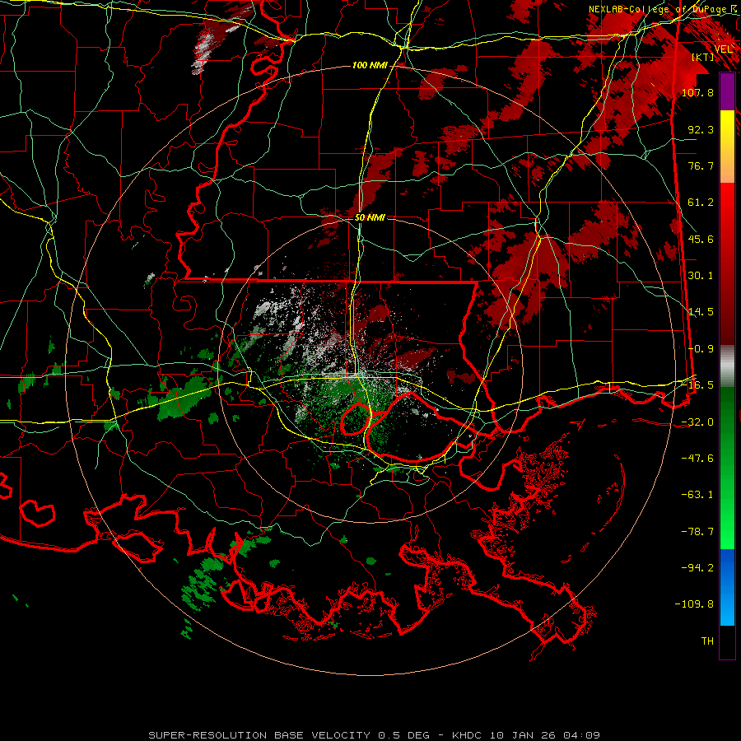Click the 92.3 velocity scale value
Viewport: 741px width, 741px height.
tap(701, 129)
